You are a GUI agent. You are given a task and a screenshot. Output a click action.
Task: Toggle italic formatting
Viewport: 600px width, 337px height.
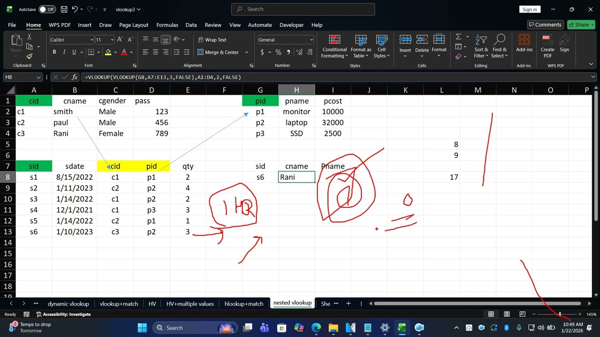pos(64,52)
